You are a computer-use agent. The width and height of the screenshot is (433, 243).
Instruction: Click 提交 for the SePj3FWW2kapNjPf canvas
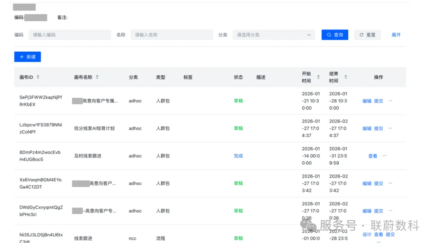(x=379, y=101)
